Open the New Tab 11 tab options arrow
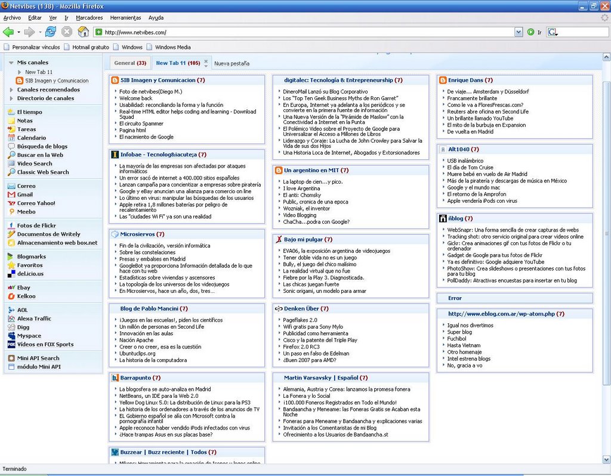 coord(206,66)
